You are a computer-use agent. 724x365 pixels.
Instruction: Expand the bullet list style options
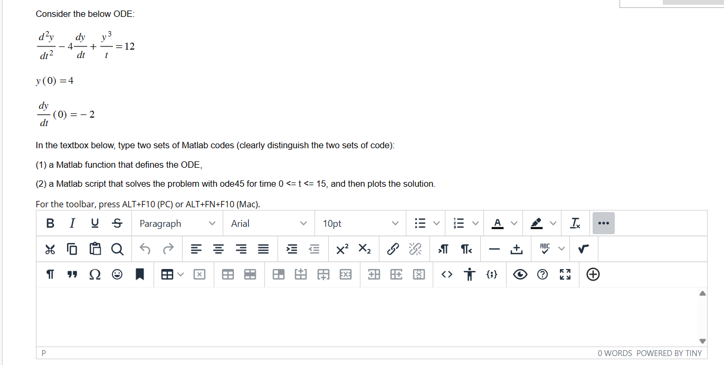click(x=436, y=224)
